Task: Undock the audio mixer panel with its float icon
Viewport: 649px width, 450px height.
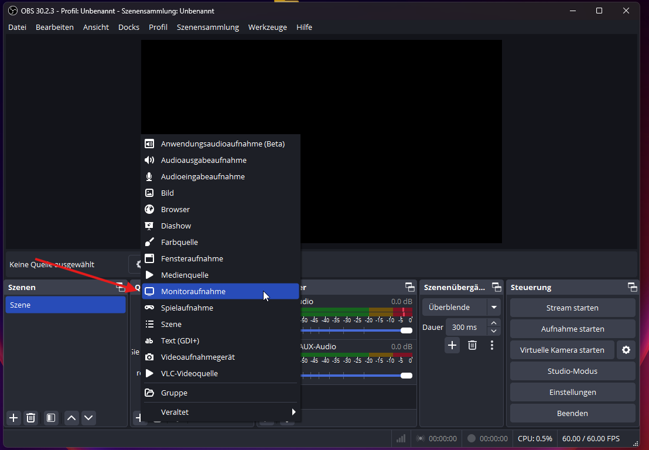Action: click(410, 287)
